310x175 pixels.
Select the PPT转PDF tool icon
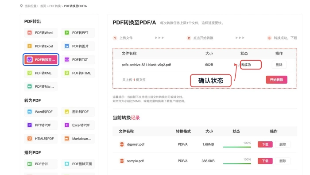pos(30,125)
